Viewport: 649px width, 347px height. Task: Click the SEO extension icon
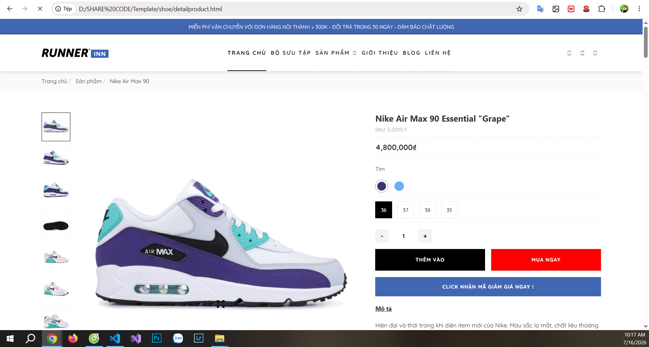586,9
